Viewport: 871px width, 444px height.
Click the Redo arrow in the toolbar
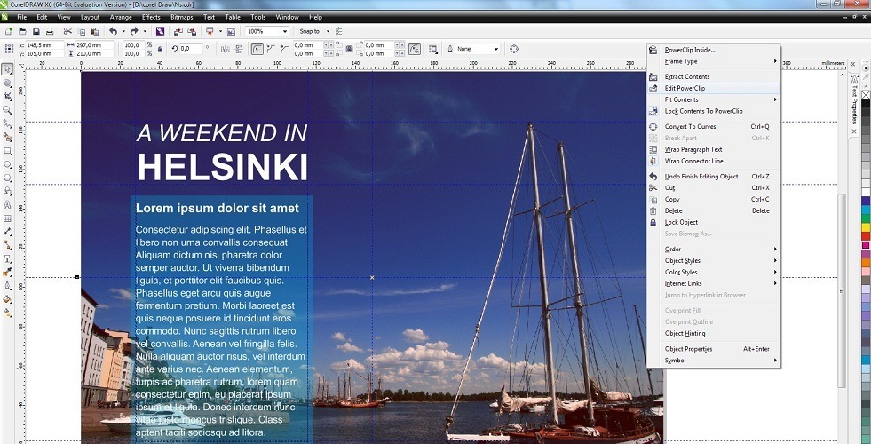pos(134,32)
